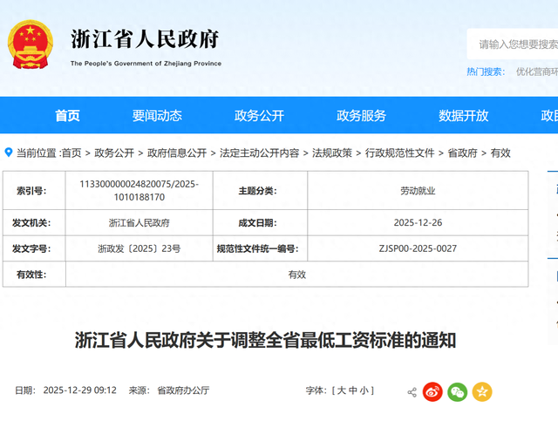Click the national emblem logo

tap(31, 44)
